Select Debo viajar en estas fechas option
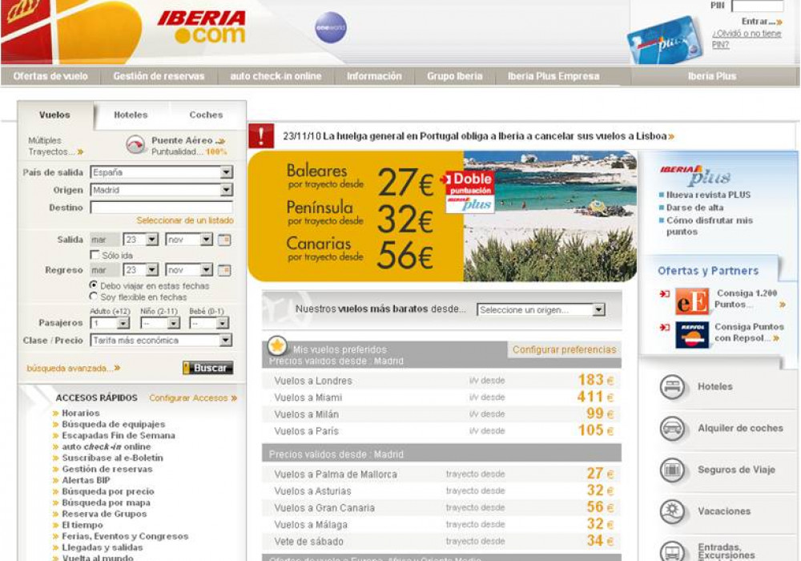The image size is (801, 561). pos(94,285)
